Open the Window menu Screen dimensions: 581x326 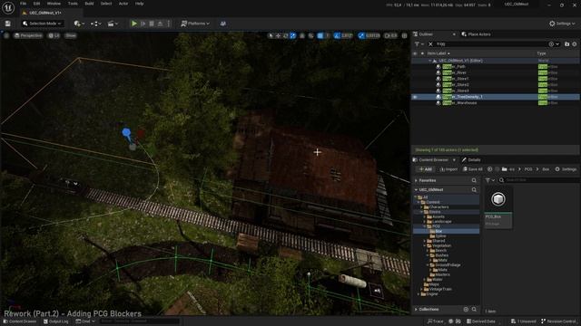54,4
